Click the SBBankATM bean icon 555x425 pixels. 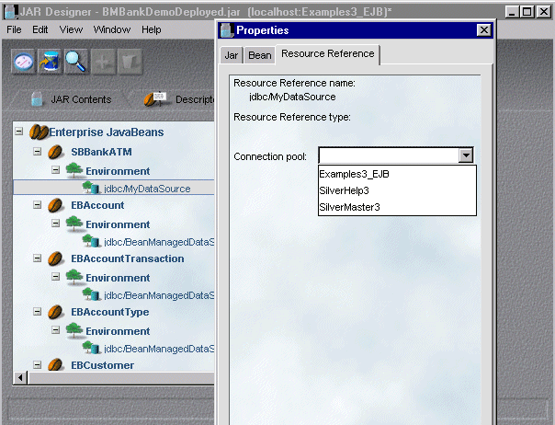tap(55, 152)
